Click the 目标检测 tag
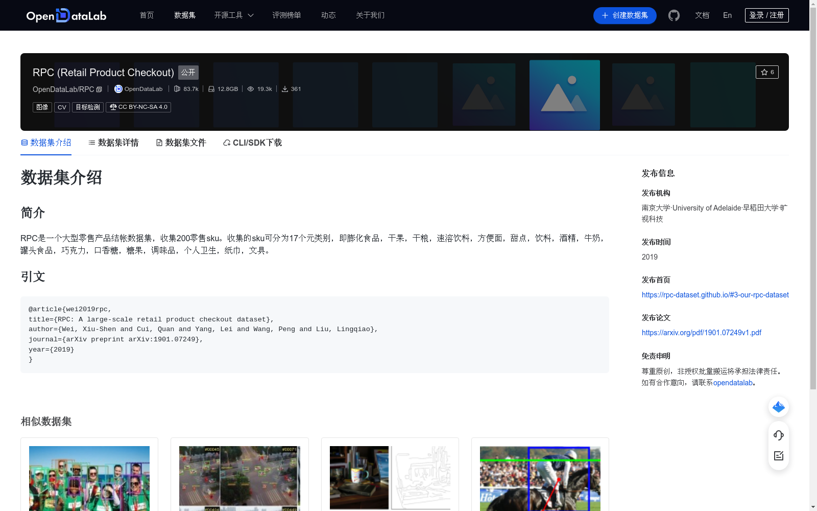Viewport: 817px width, 511px height. click(88, 107)
